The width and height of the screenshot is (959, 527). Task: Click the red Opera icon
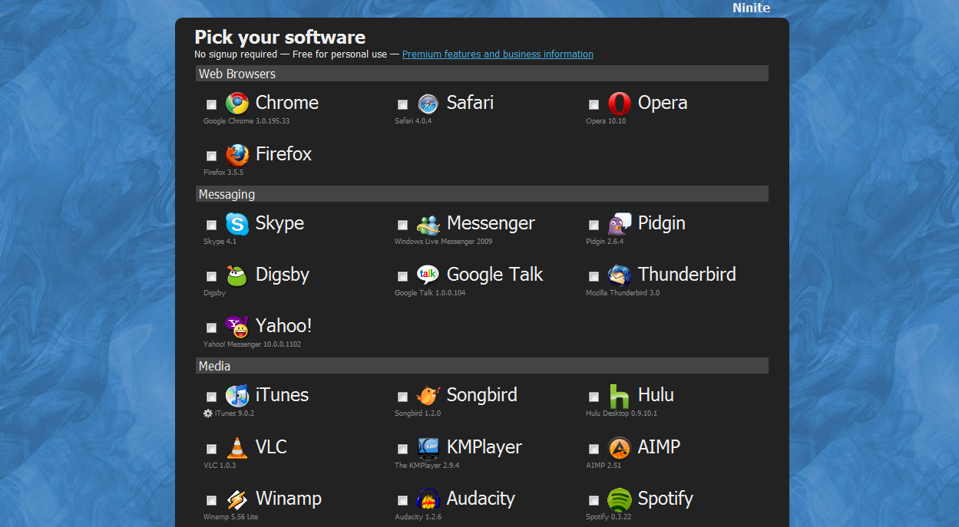(619, 104)
